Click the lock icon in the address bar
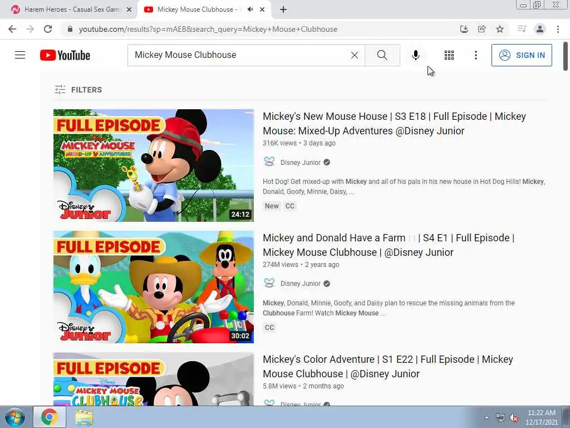Viewport: 570px width, 428px height. pyautogui.click(x=70, y=29)
